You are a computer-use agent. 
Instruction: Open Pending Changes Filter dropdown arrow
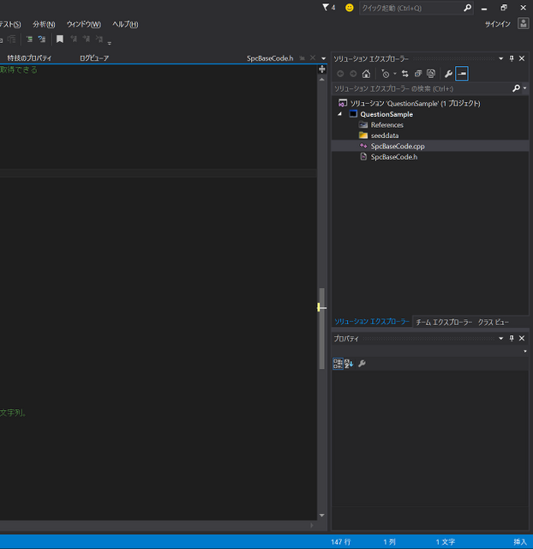click(x=395, y=75)
